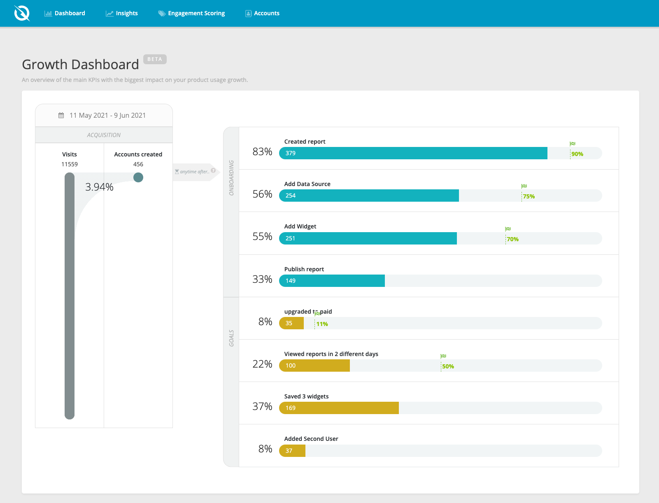
Task: Click the calendar icon beside date range
Action: point(61,115)
